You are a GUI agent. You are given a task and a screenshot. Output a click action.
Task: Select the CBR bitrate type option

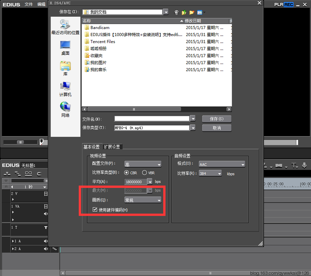[127, 173]
